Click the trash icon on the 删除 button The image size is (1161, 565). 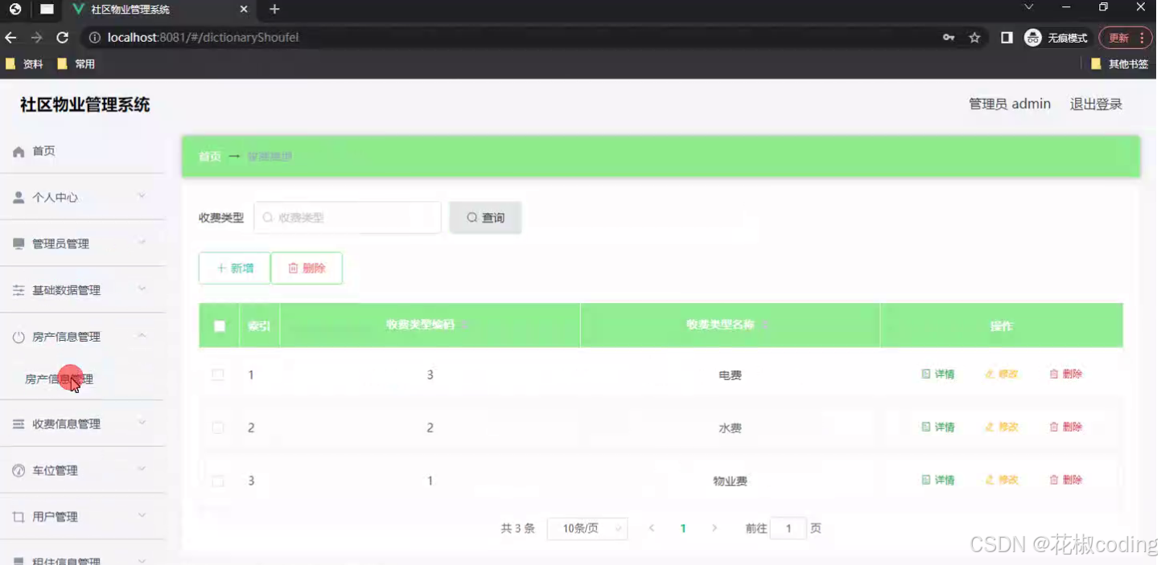tap(293, 268)
